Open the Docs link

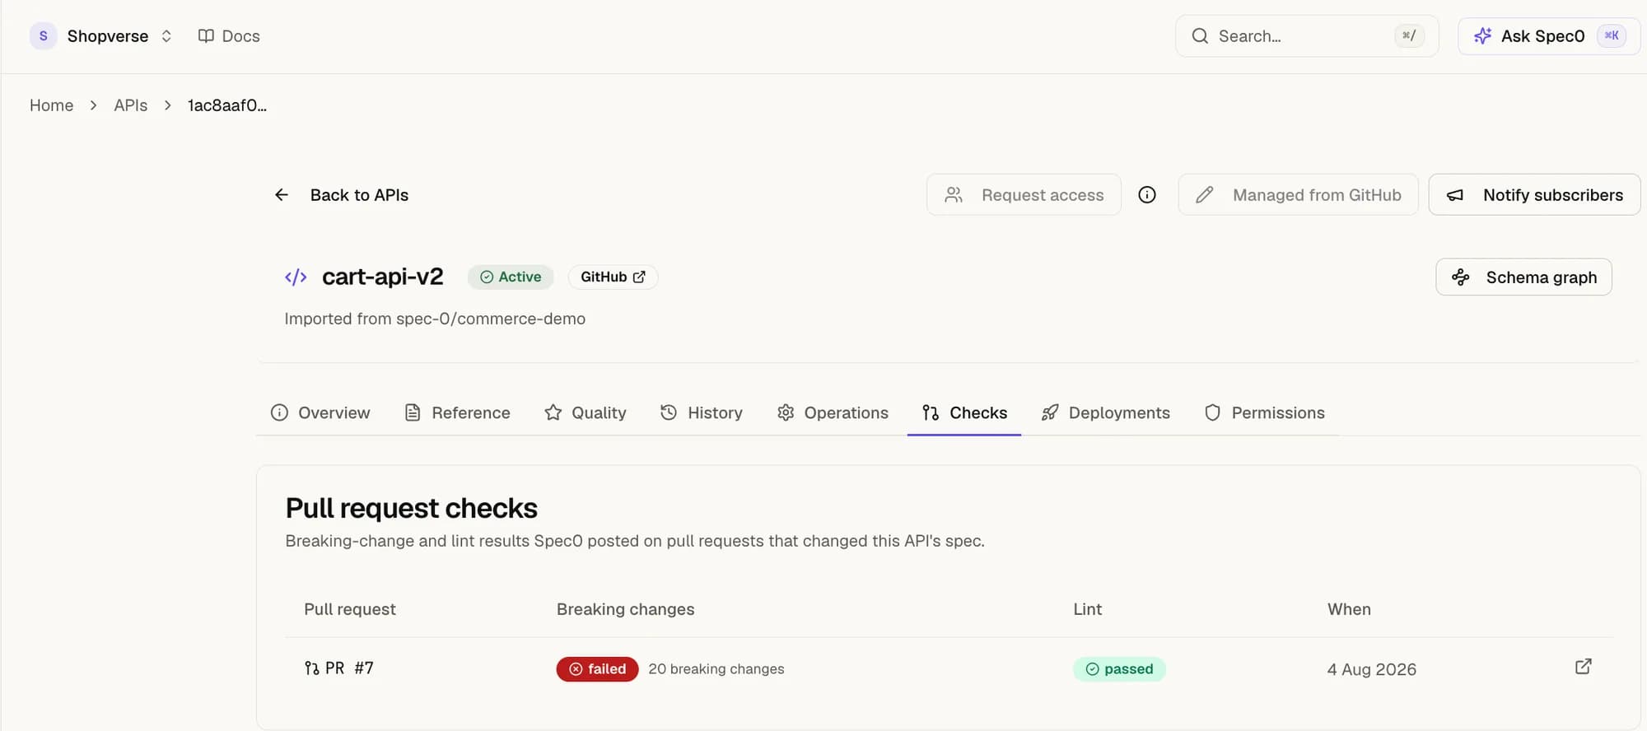[229, 36]
